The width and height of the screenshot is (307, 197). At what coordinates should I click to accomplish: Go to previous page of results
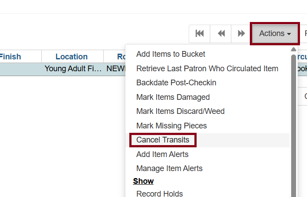tap(221, 33)
